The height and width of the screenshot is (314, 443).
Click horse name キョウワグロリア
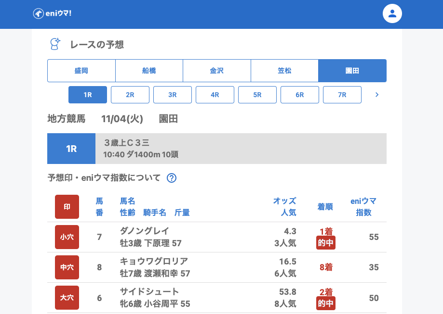click(x=154, y=261)
